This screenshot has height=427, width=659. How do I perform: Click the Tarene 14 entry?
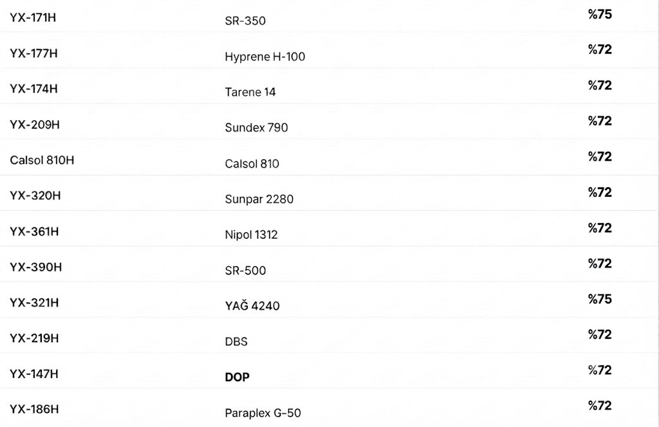(x=250, y=92)
